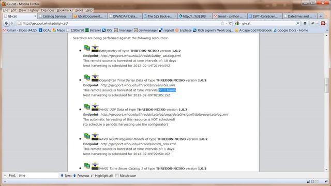The height and width of the screenshot is (186, 331).
Task: Close the find bar with the X icon
Action: coord(5,176)
